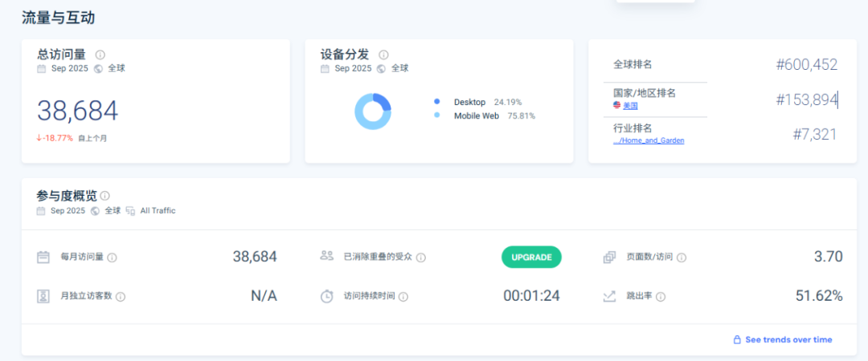Click info icon next to 已消除重叠的受众
This screenshot has width=868, height=361.
(421, 258)
